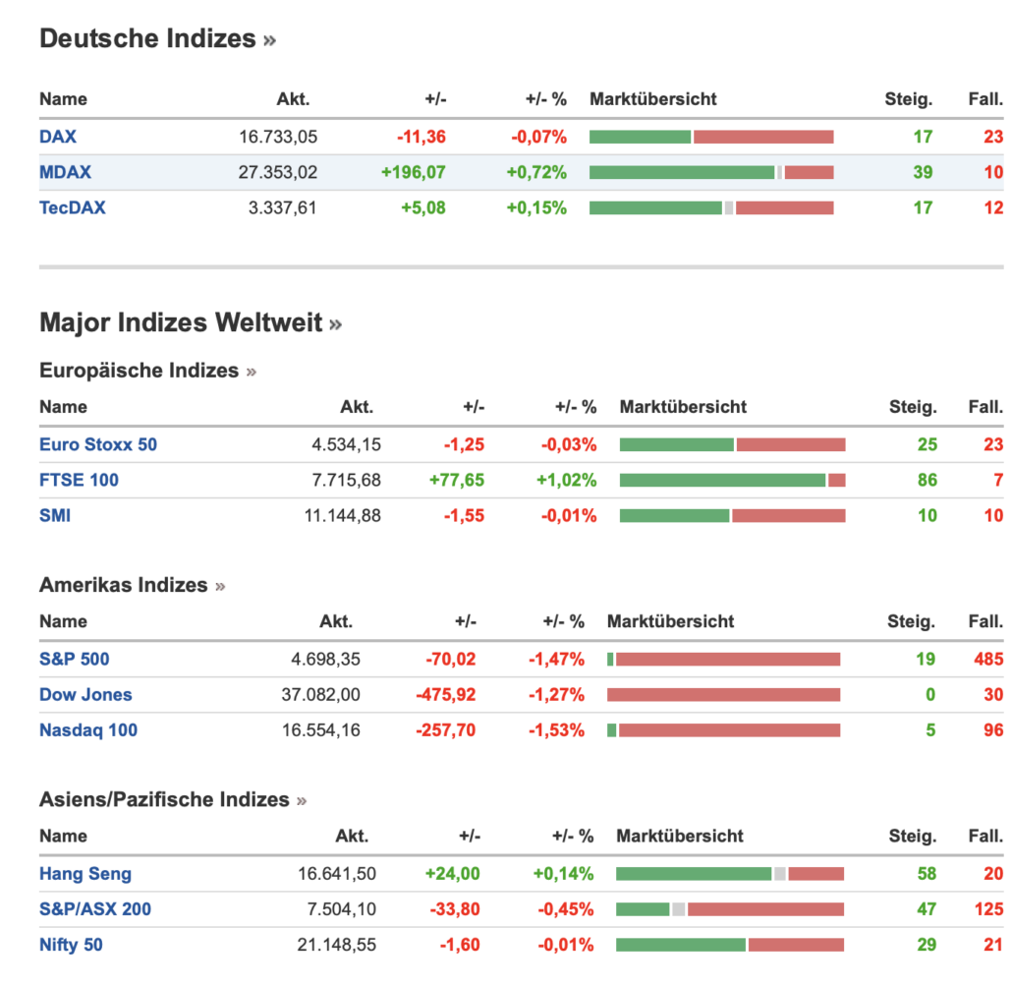Open the Euro Stoxx 50 link

point(98,445)
